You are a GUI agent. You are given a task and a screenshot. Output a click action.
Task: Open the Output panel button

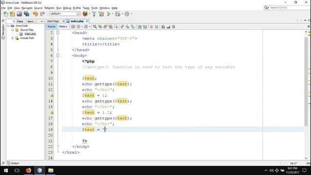pyautogui.click(x=13, y=163)
